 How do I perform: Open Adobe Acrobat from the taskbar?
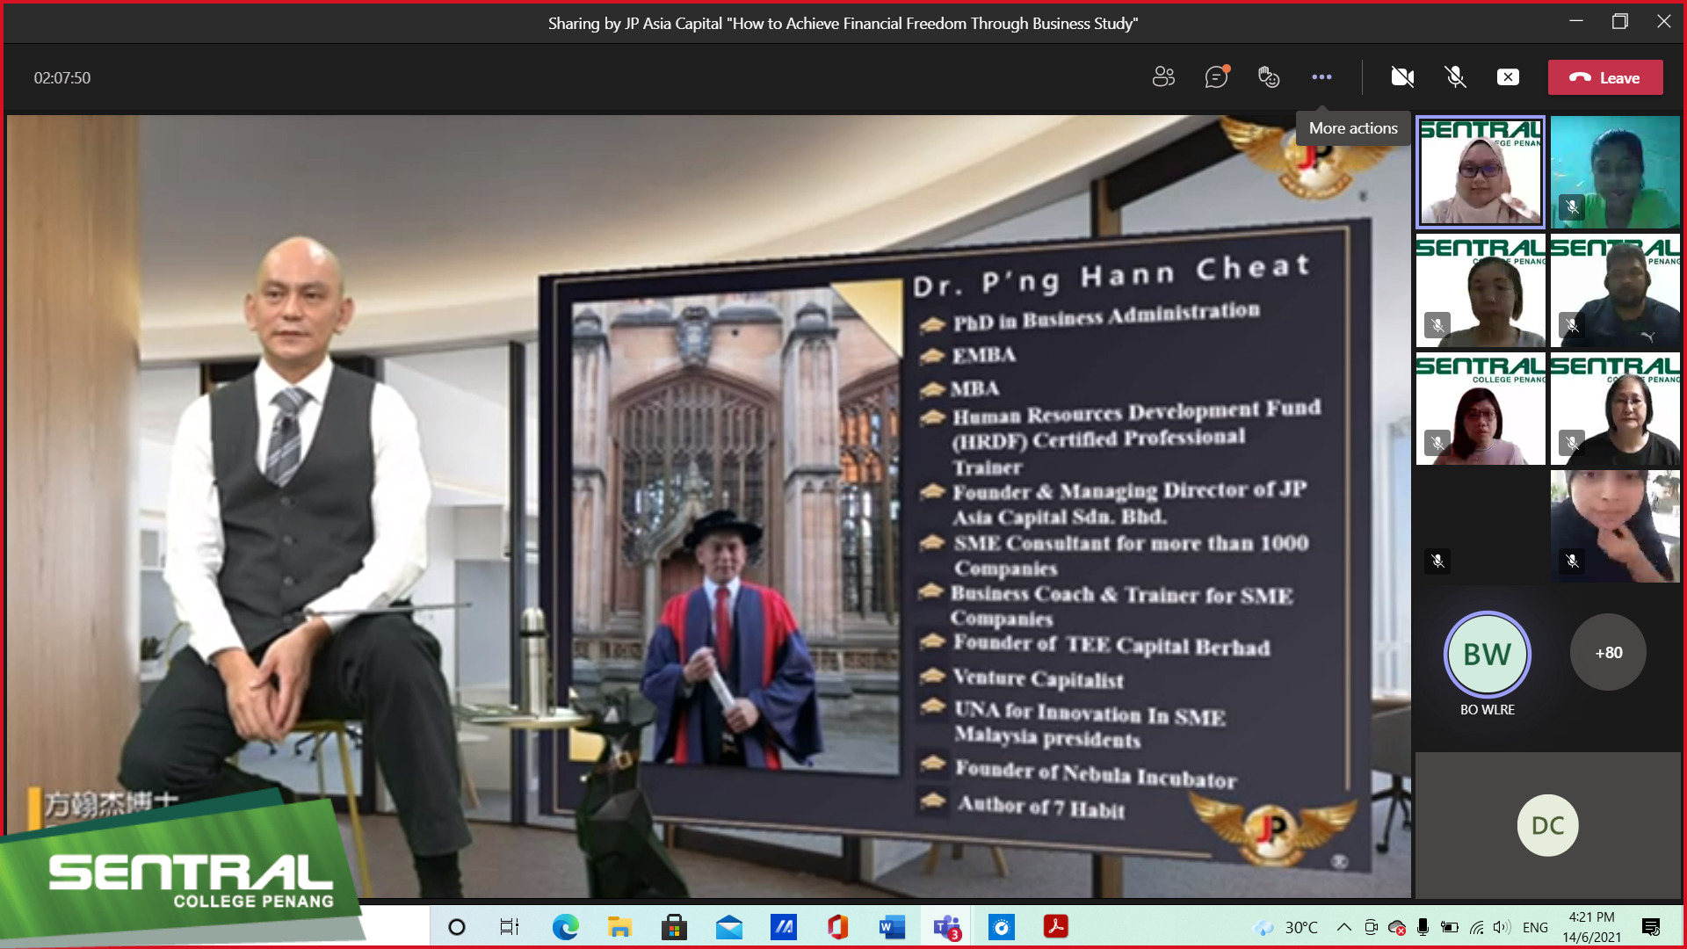[x=1055, y=927]
